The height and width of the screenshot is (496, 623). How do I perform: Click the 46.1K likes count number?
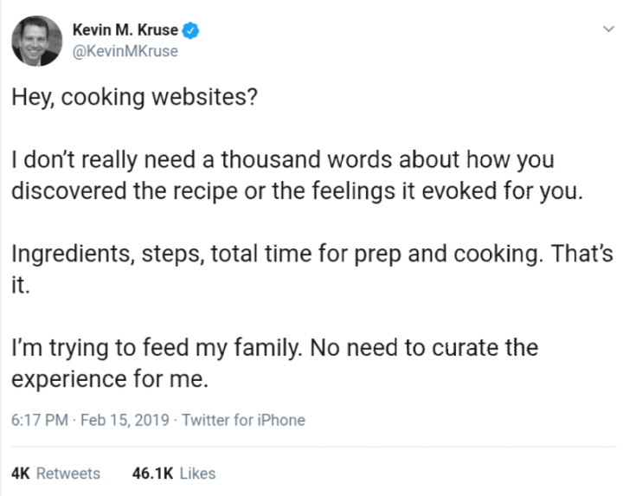[x=151, y=473]
